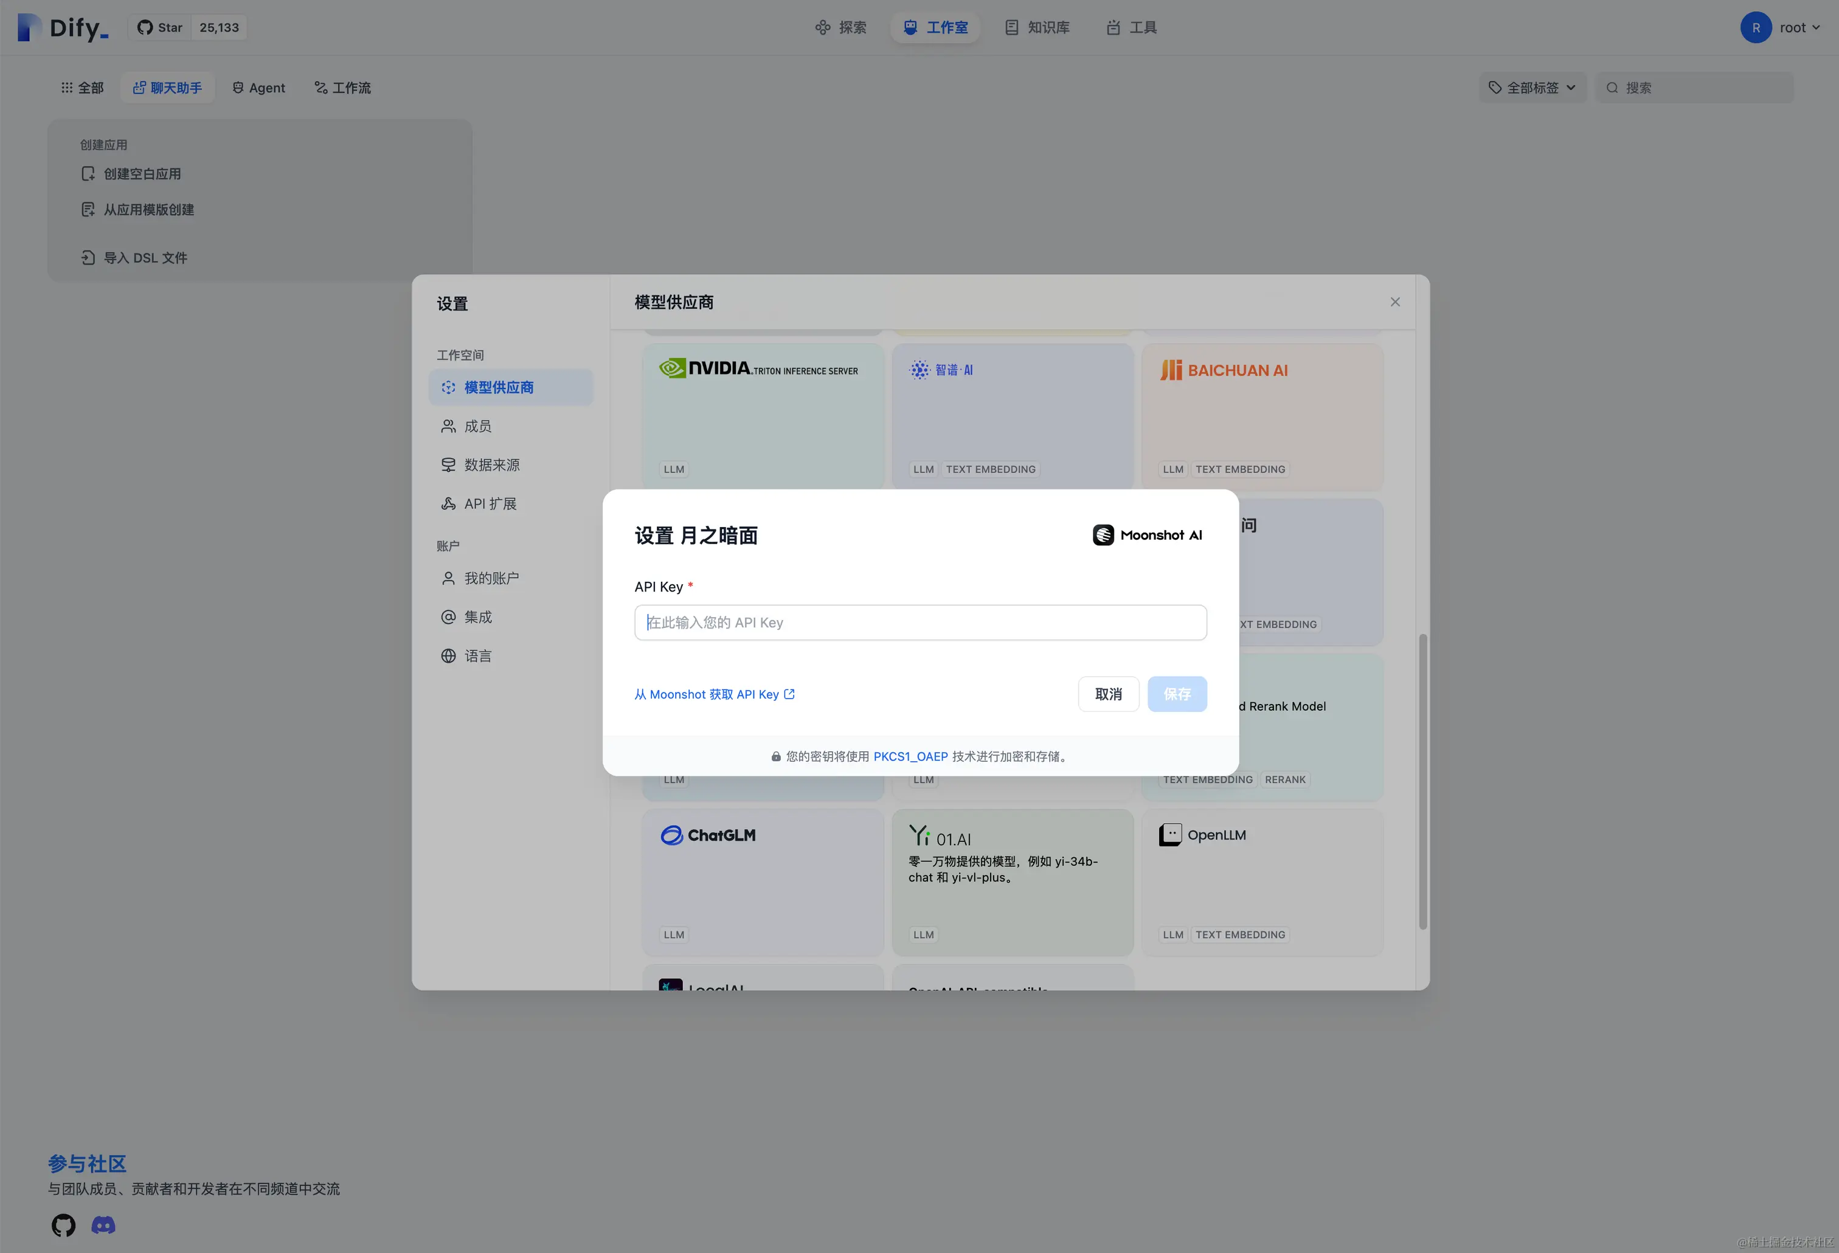
Task: Click the NVIDIA Triton Inference Server logo
Action: [x=759, y=368]
